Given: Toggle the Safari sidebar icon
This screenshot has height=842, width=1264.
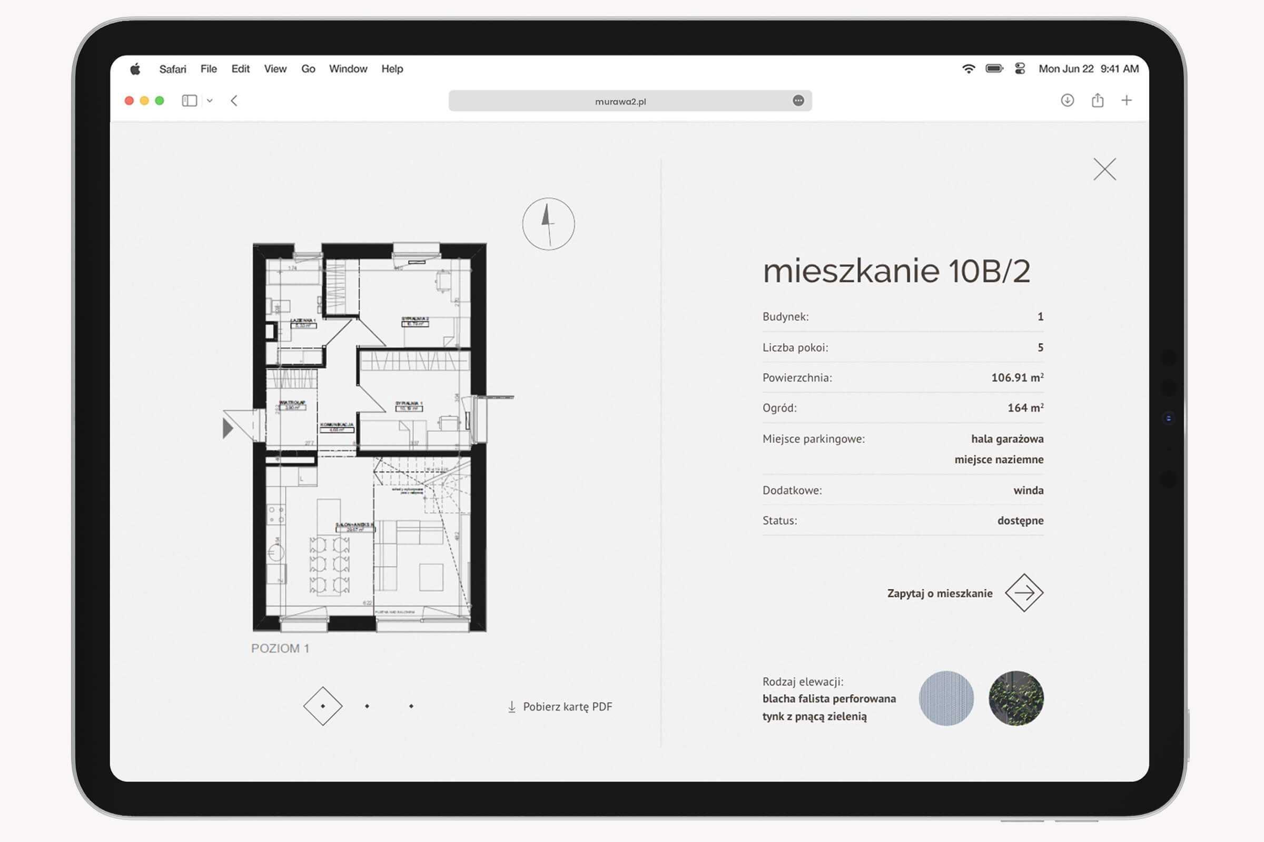Looking at the screenshot, I should 189,101.
